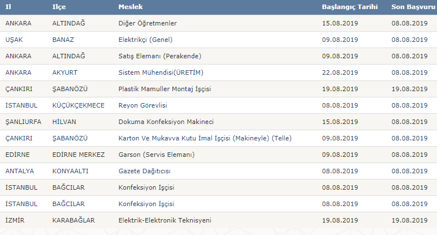The height and width of the screenshot is (235, 437).
Task: Open Reyon Görevlisi job in Küçükçekmece
Action: pos(142,105)
